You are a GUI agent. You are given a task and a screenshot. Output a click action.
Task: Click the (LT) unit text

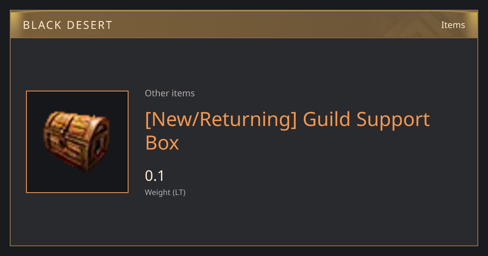pyautogui.click(x=179, y=192)
